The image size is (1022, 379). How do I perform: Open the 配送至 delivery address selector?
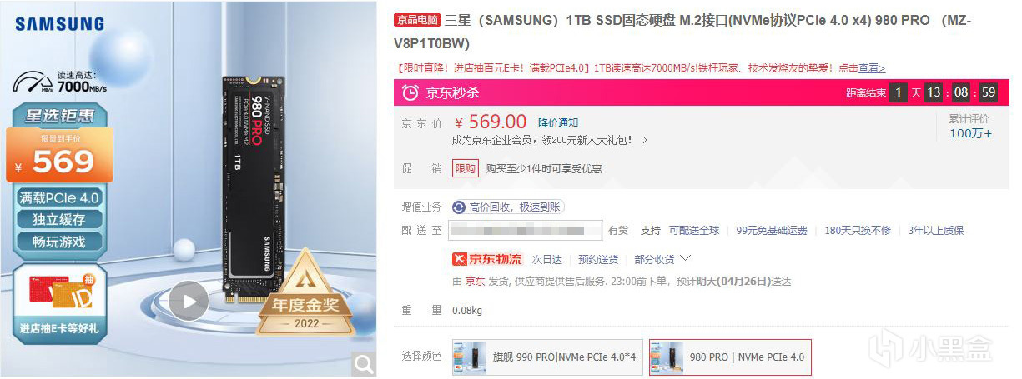coord(526,230)
